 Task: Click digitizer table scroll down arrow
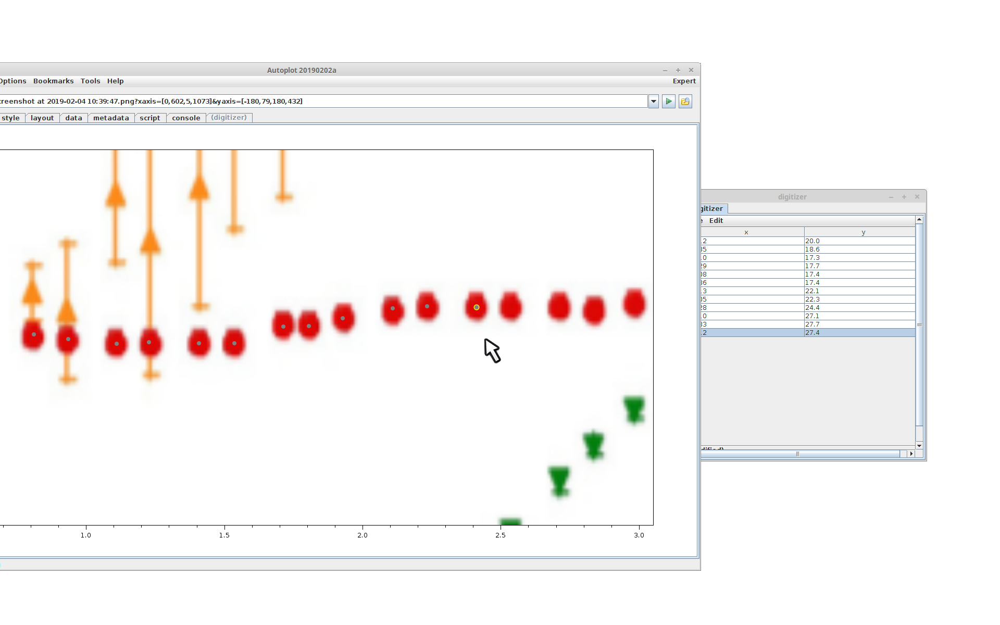click(x=919, y=446)
